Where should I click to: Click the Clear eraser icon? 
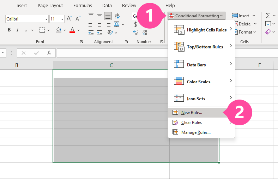268,32
